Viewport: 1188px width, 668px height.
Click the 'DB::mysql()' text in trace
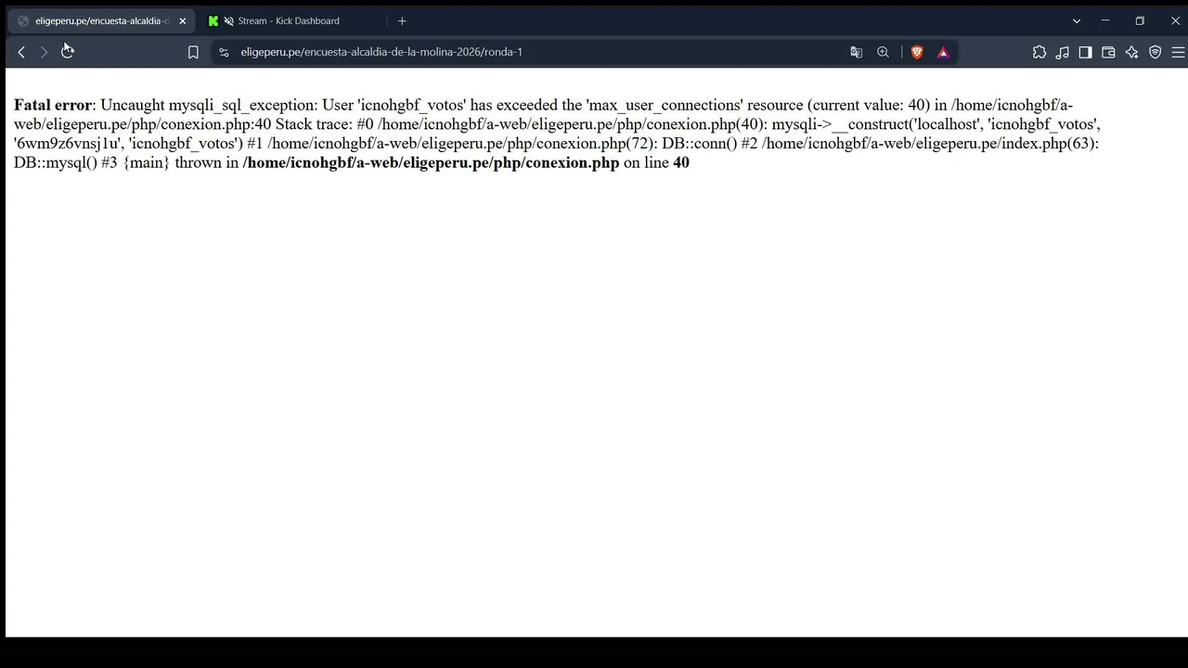55,162
